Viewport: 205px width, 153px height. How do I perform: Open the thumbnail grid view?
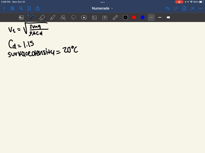(x=12, y=8)
